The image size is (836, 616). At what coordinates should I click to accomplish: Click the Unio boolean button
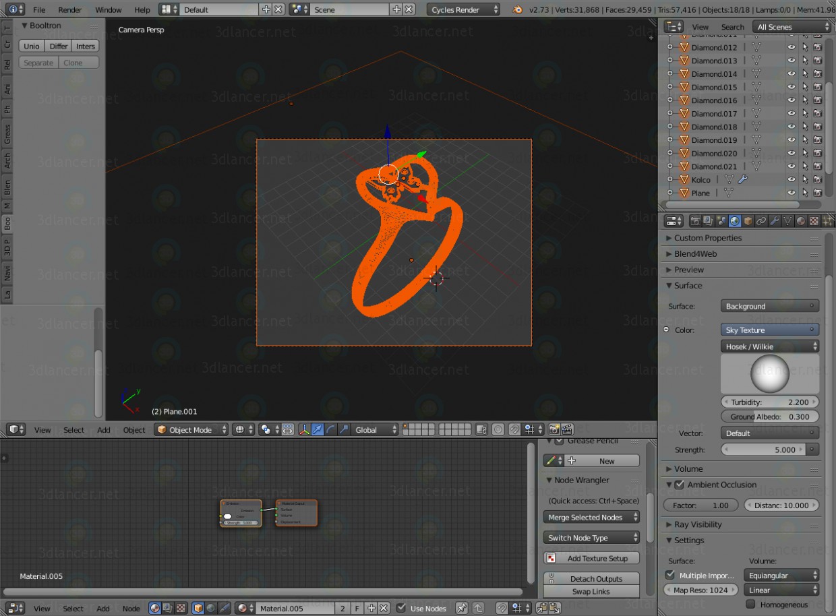(32, 46)
